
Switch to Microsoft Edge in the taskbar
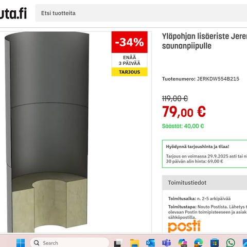pos(199,243)
